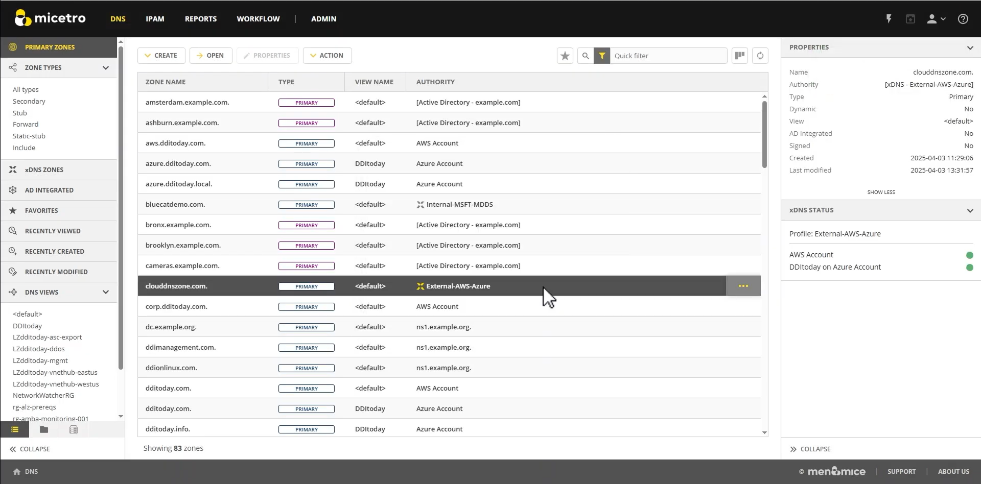Click the men&mice footer logo
The width and height of the screenshot is (981, 484).
click(836, 471)
